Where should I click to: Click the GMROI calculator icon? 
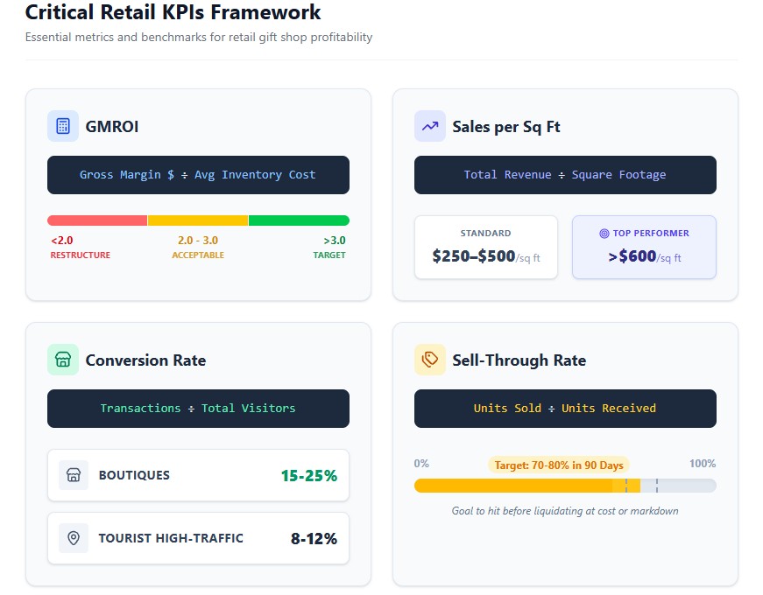pyautogui.click(x=63, y=126)
